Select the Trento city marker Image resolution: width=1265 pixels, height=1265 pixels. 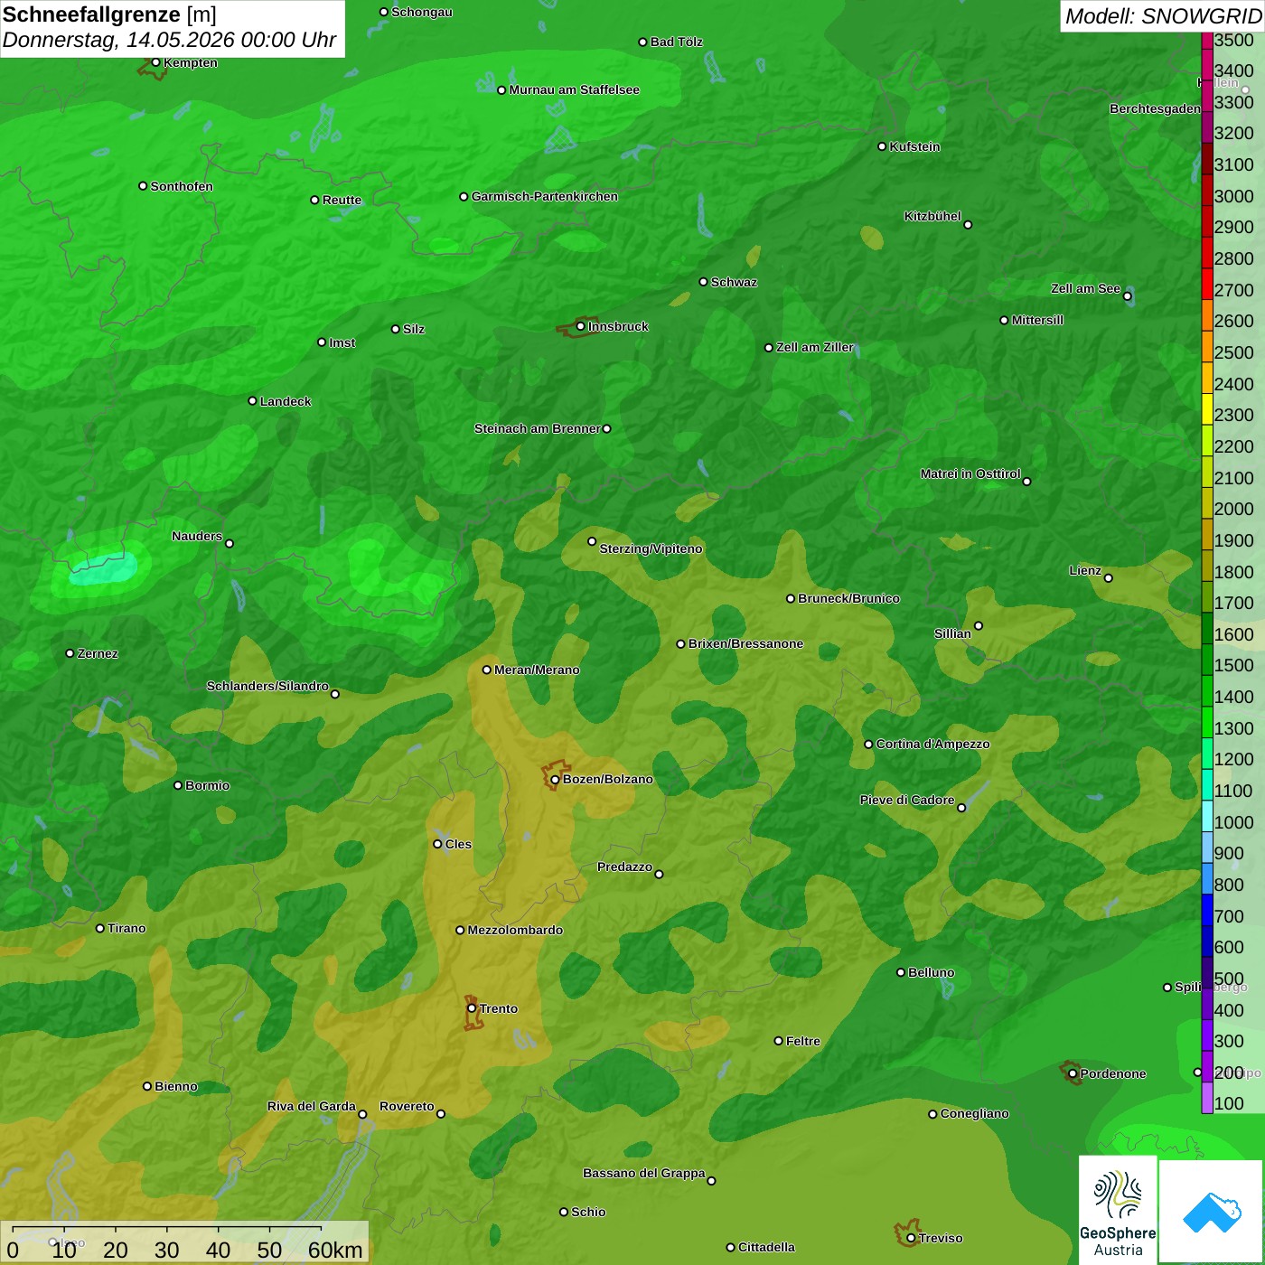coord(472,1008)
